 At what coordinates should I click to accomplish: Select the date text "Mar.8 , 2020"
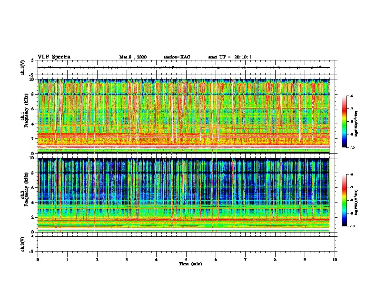[133, 57]
